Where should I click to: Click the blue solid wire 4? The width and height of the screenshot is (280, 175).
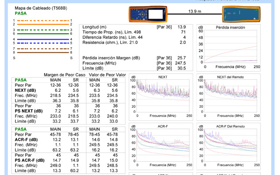tap(43, 39)
